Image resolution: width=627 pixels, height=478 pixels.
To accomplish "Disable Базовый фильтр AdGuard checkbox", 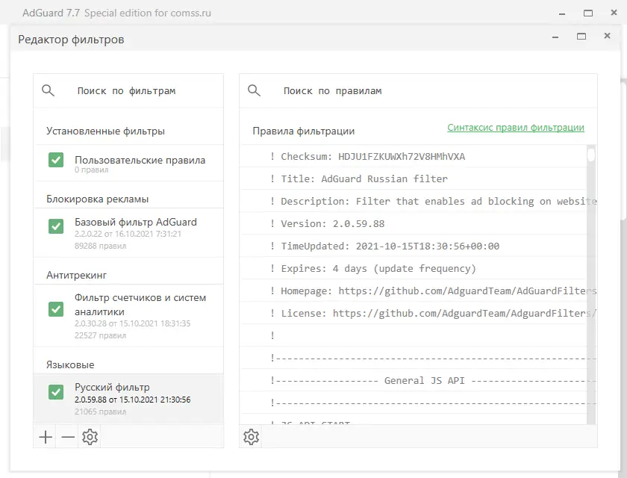I will click(x=56, y=226).
